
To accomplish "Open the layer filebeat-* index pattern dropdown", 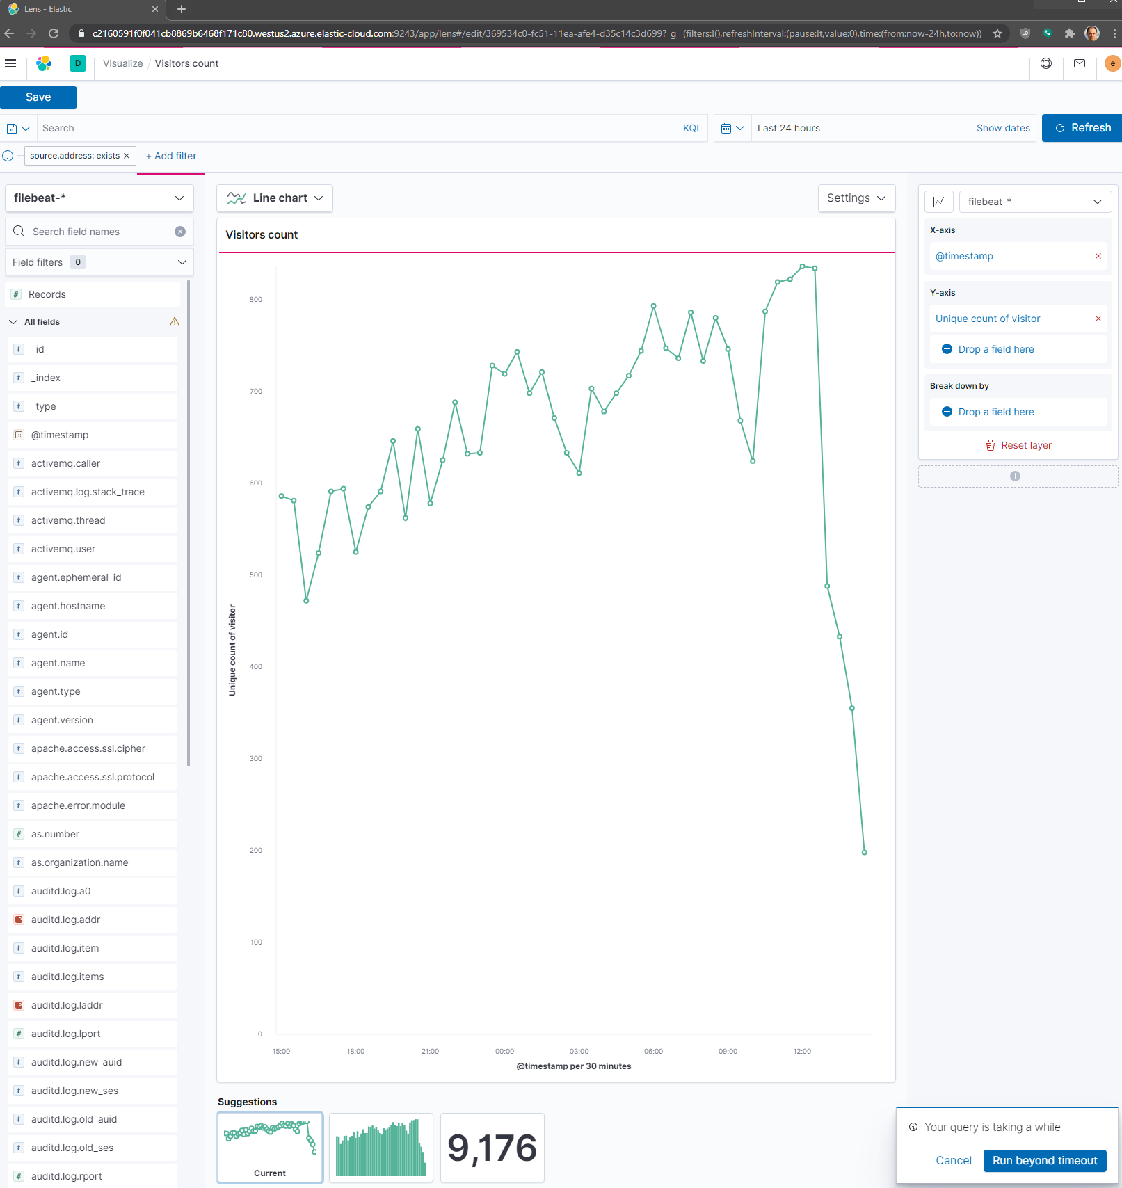I will pos(1035,202).
